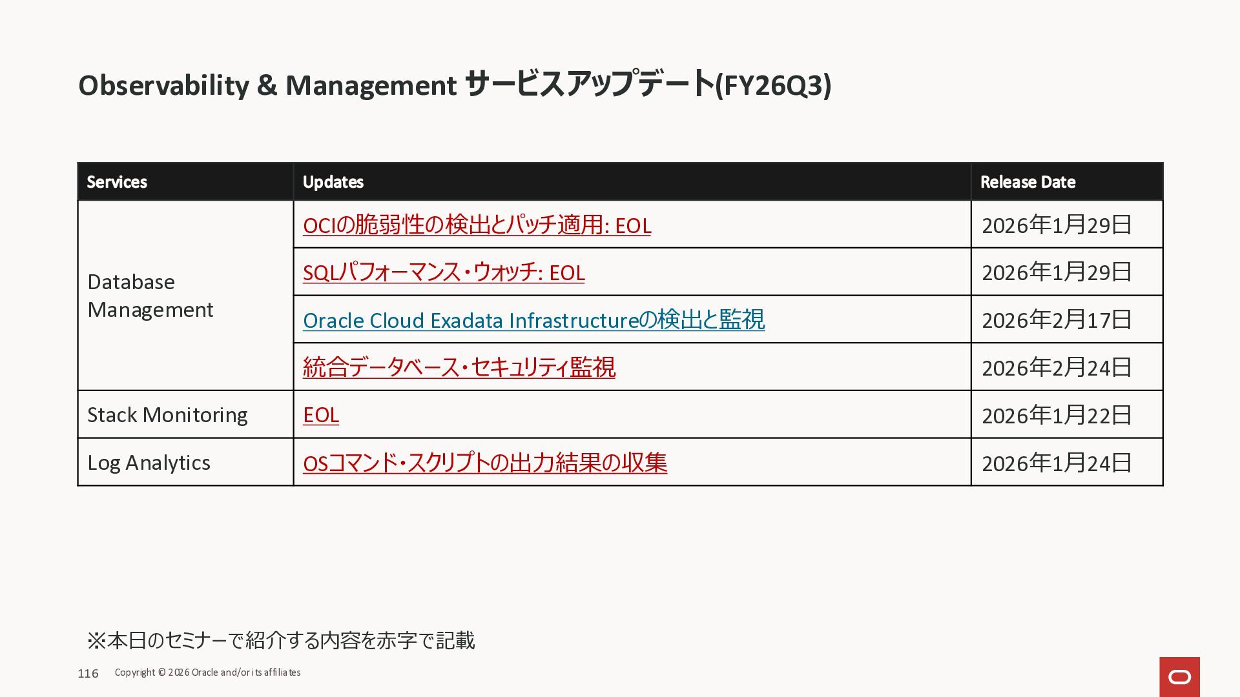Viewport: 1240px width, 697px height.
Task: Select the Database Management cell
Action: [150, 296]
